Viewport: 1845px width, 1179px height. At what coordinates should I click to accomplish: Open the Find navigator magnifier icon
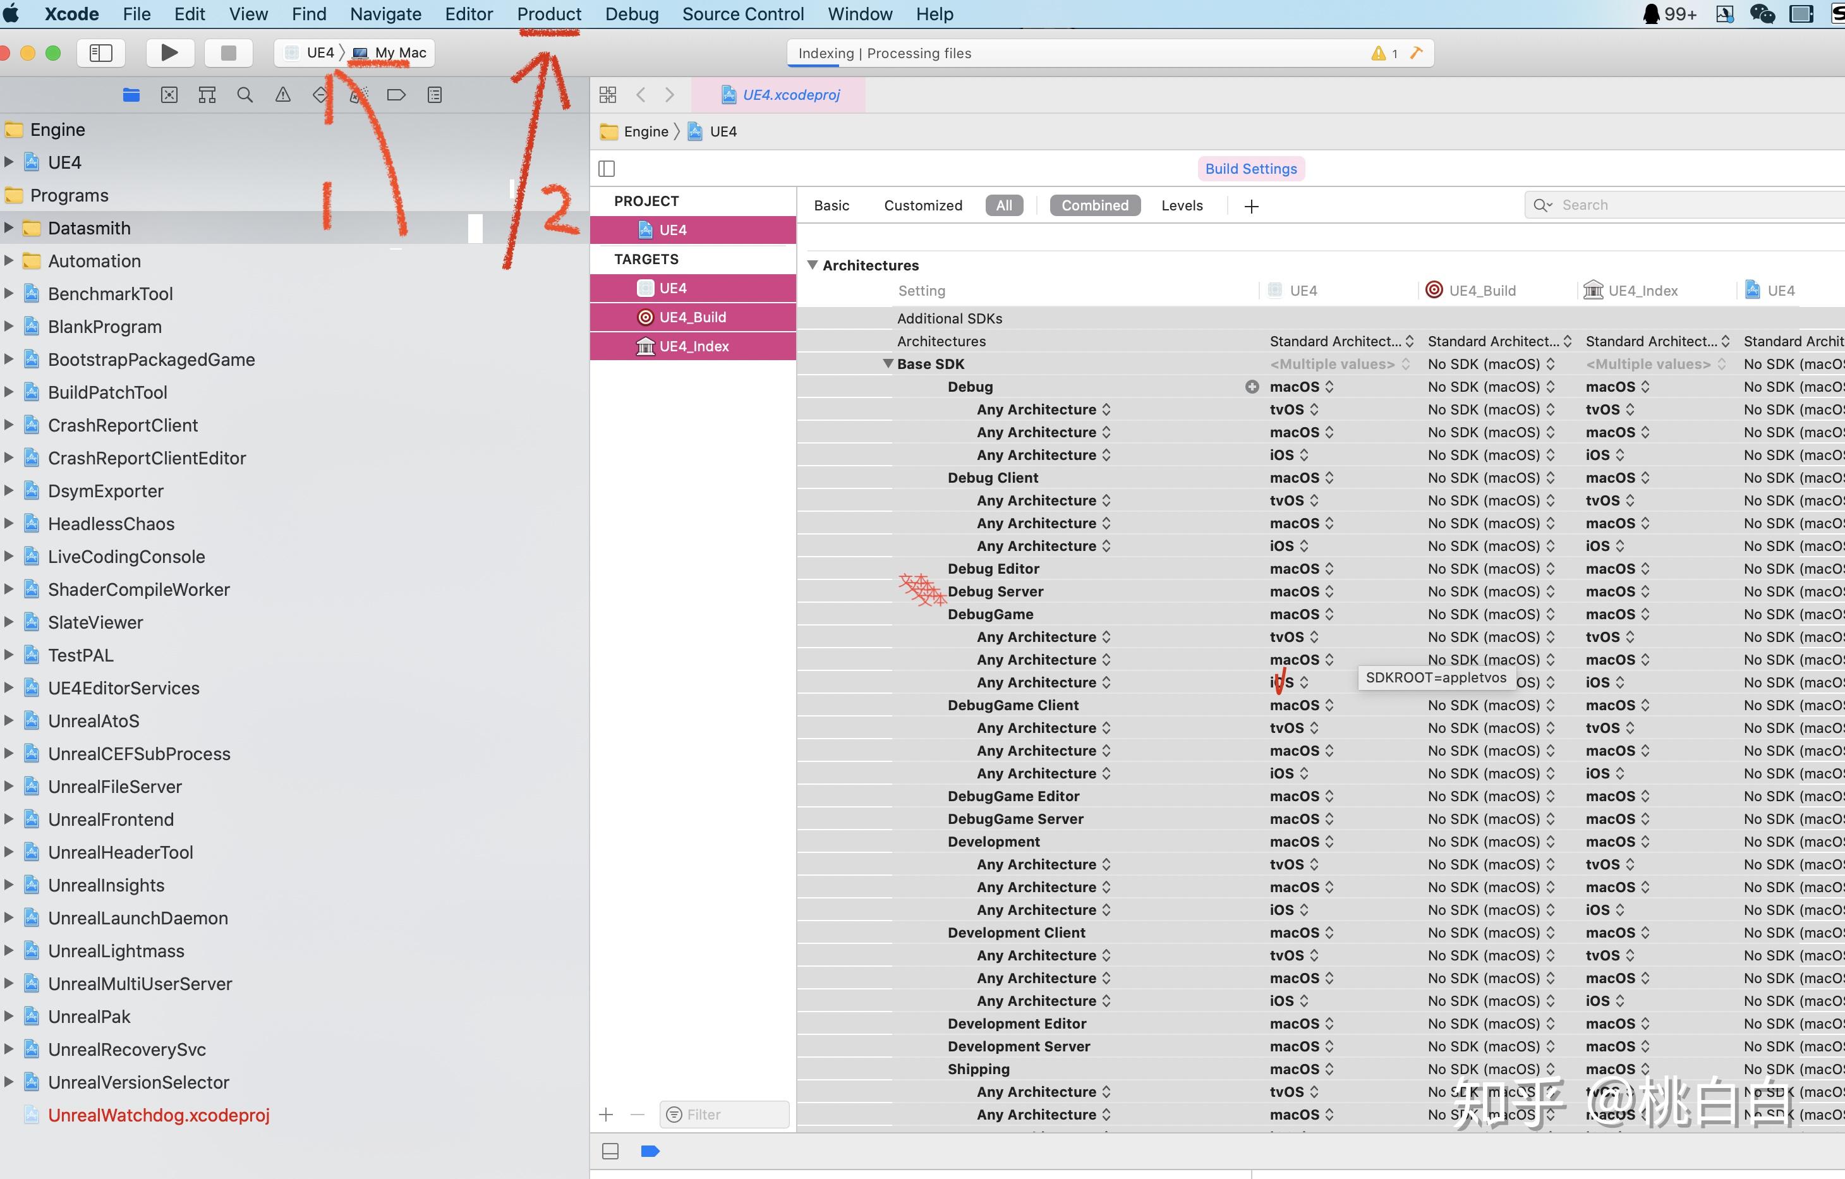(x=245, y=95)
